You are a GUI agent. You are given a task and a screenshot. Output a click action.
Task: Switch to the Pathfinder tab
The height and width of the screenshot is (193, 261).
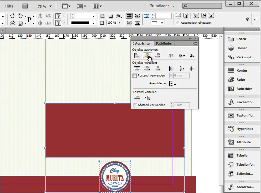tap(164, 44)
